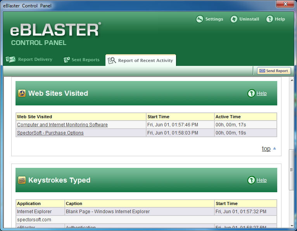Click the Sent Reports tab icon
This screenshot has height=231, width=297.
click(x=66, y=60)
